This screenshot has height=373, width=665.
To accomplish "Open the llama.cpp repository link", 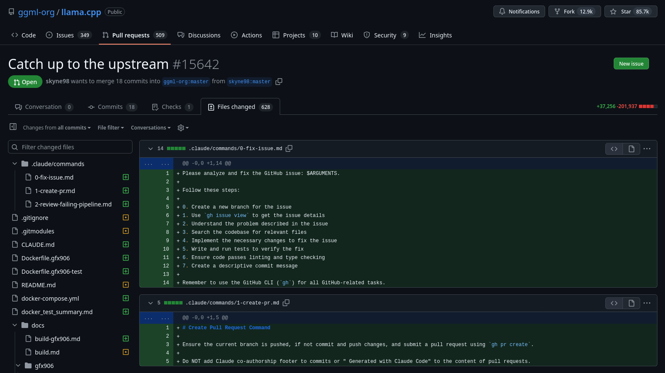I will point(81,12).
